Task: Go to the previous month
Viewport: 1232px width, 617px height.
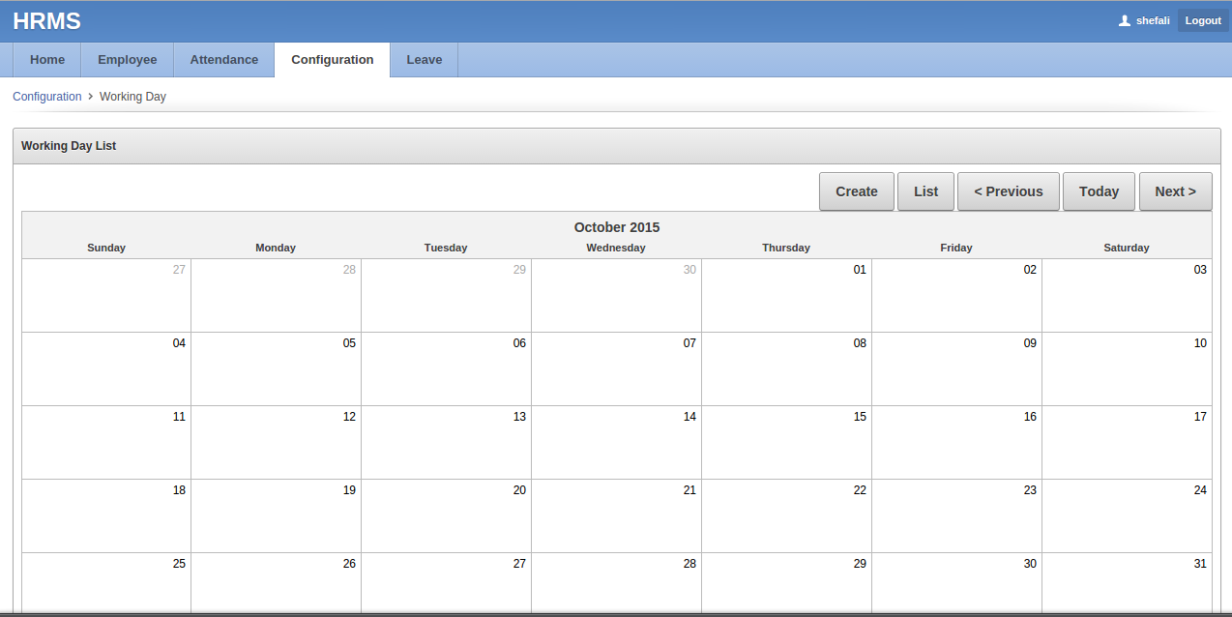Action: click(x=1008, y=191)
